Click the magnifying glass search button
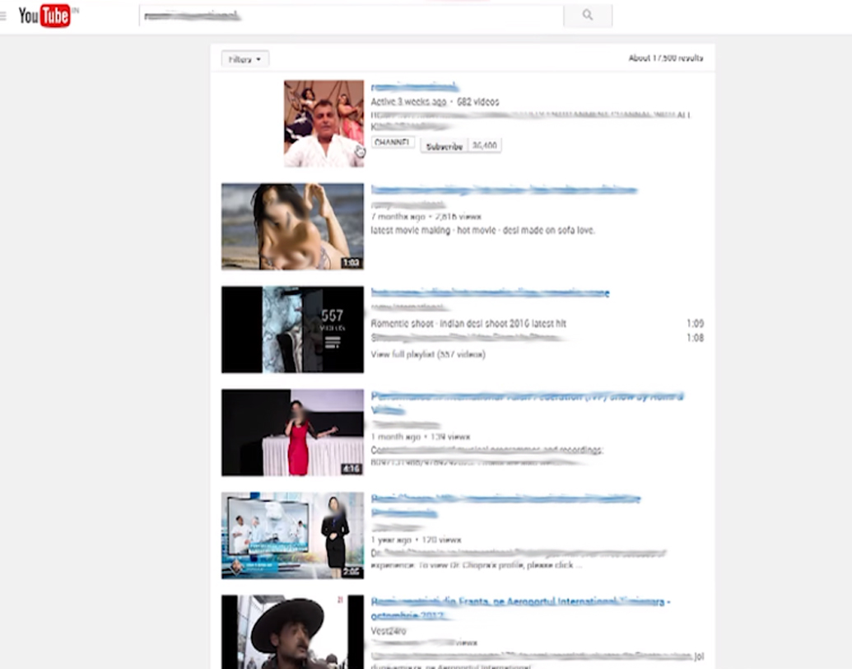 (587, 15)
